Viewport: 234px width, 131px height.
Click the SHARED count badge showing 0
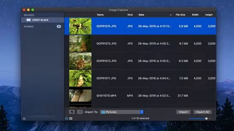[59, 27]
